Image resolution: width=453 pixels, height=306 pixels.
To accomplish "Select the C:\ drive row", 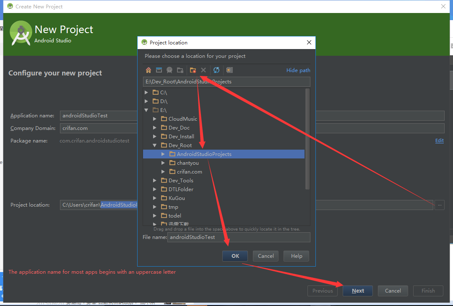I will click(224, 92).
